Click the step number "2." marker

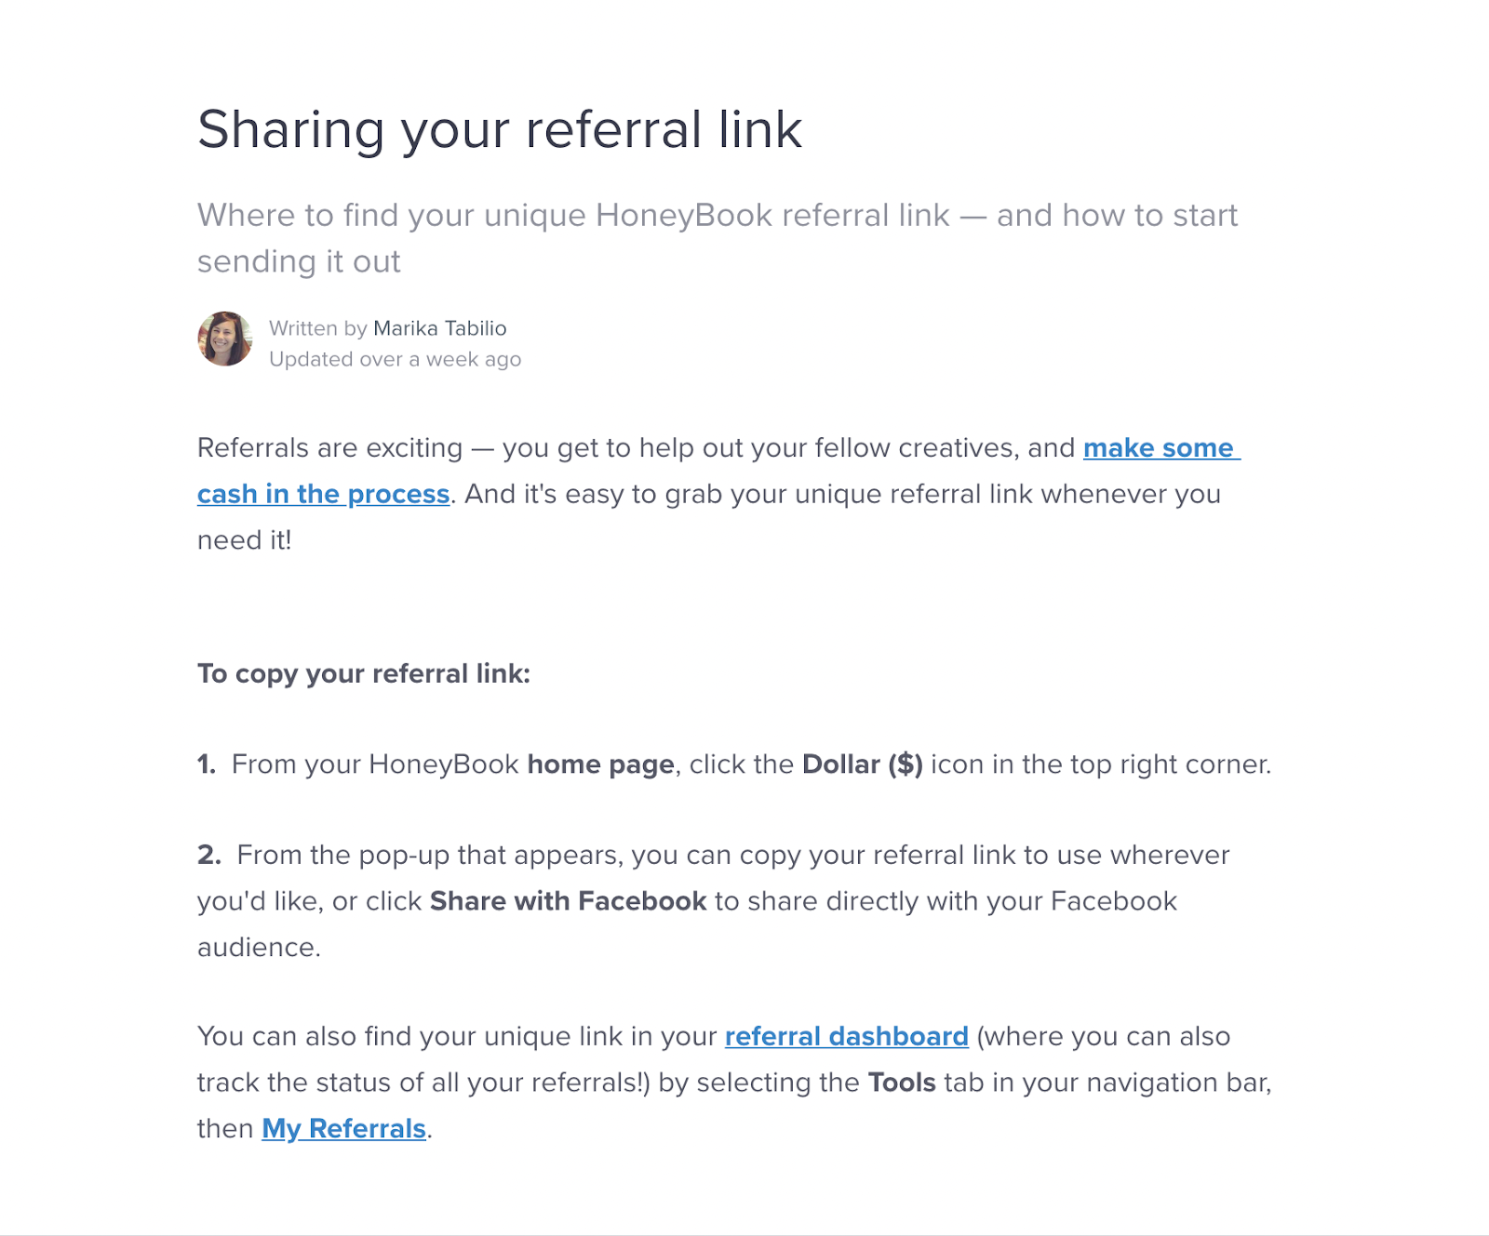pos(209,855)
